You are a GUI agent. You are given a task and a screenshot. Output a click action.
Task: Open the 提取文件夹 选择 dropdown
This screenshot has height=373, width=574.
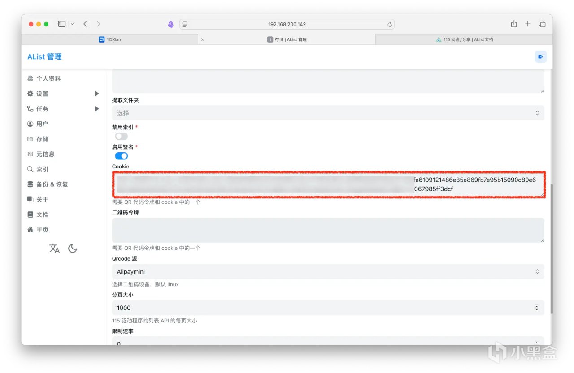point(328,113)
